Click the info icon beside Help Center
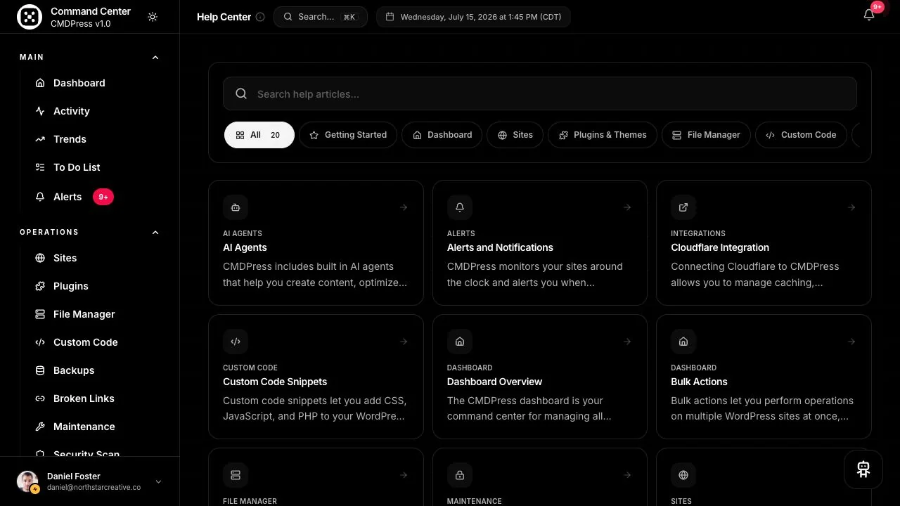The height and width of the screenshot is (506, 900). click(260, 17)
